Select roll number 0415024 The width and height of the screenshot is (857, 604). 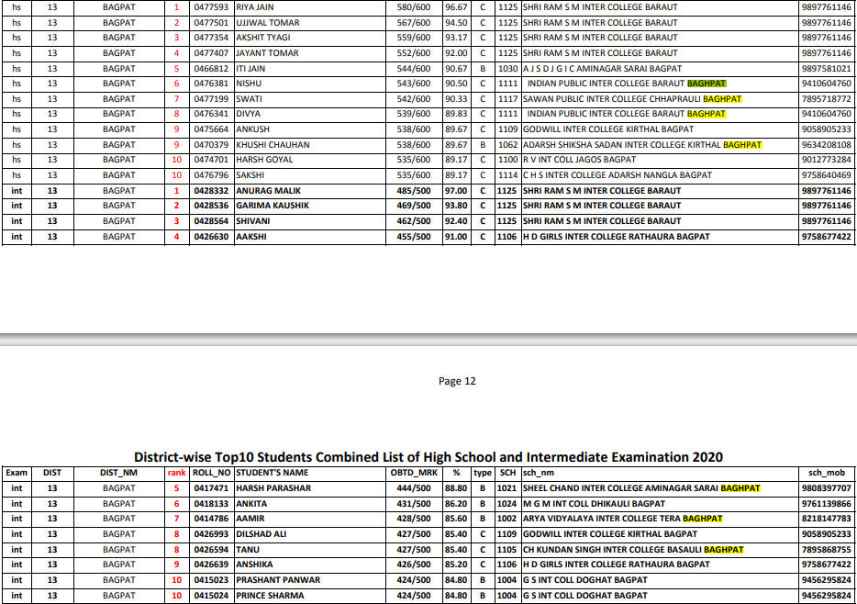[211, 596]
